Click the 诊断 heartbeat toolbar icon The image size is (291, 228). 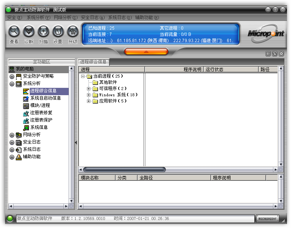[x=29, y=31]
